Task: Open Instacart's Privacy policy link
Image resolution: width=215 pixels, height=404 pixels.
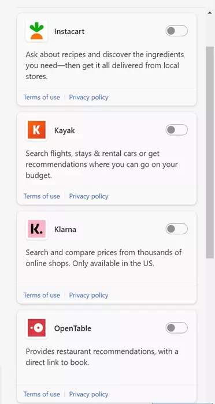Action: click(88, 98)
